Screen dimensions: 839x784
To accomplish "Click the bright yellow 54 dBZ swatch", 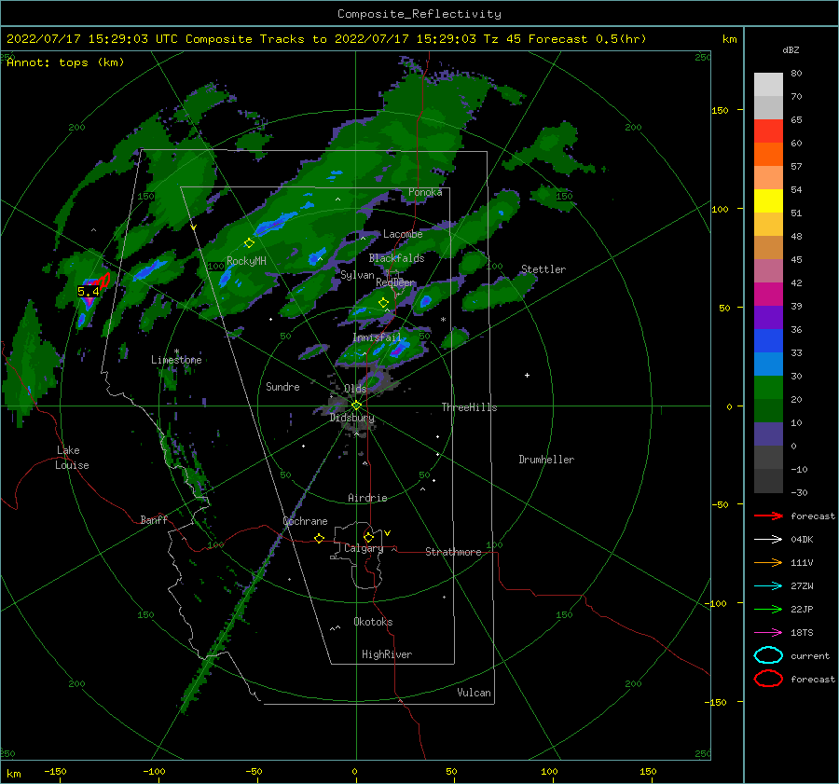I will point(768,201).
